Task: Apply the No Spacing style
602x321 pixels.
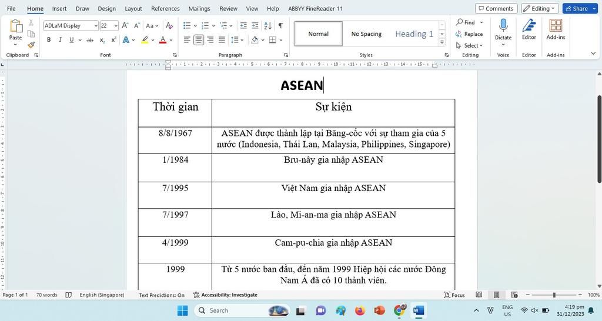Action: coord(366,34)
